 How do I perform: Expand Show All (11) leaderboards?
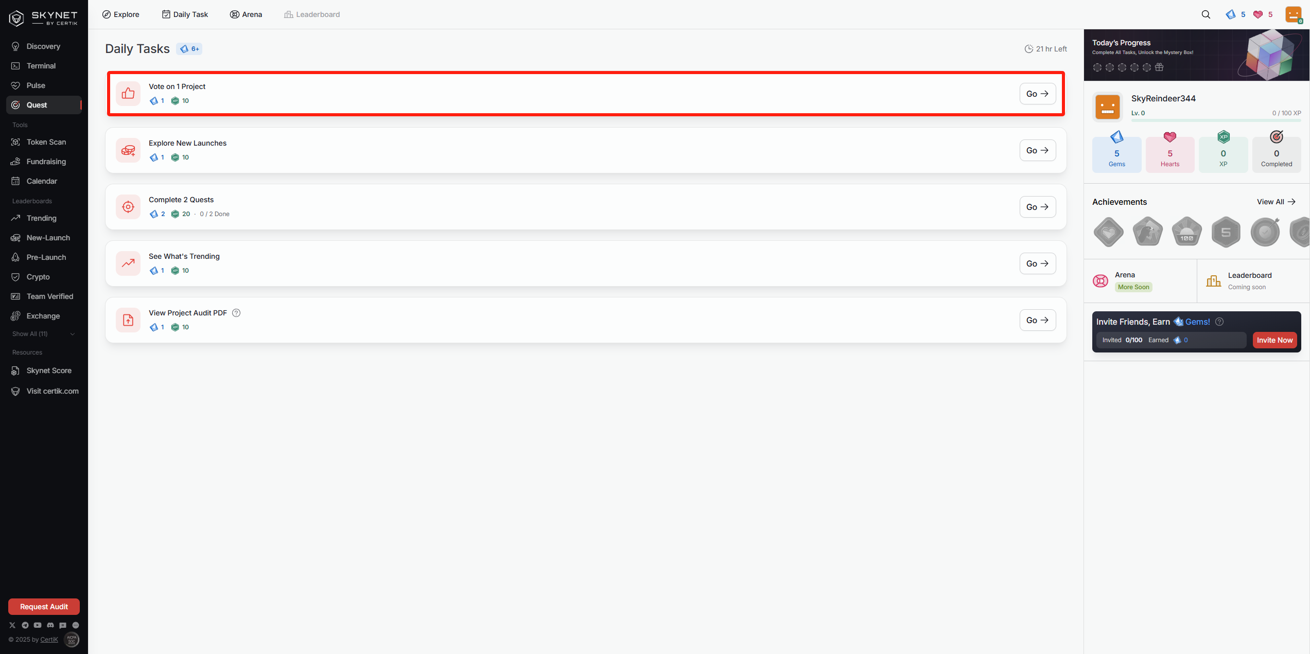coord(44,334)
